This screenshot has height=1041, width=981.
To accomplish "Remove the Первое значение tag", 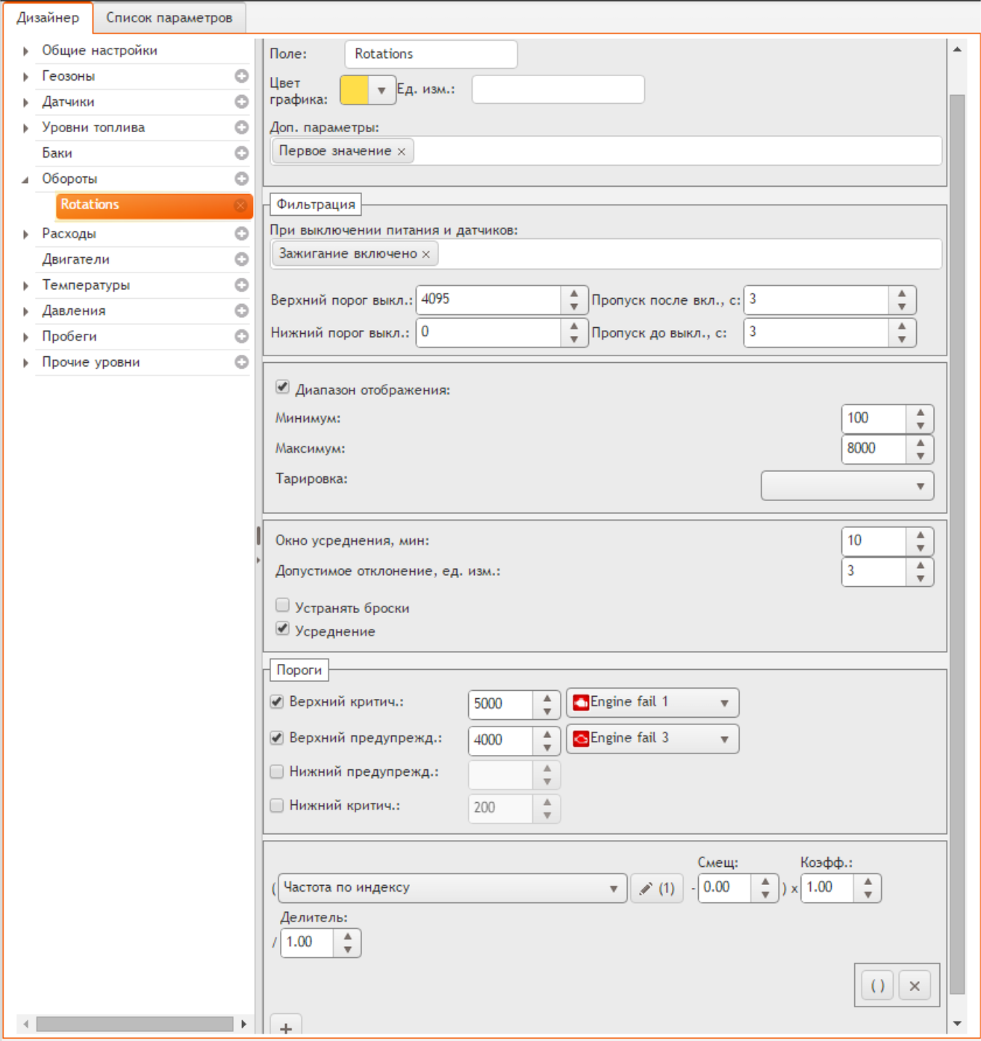I will tap(402, 152).
